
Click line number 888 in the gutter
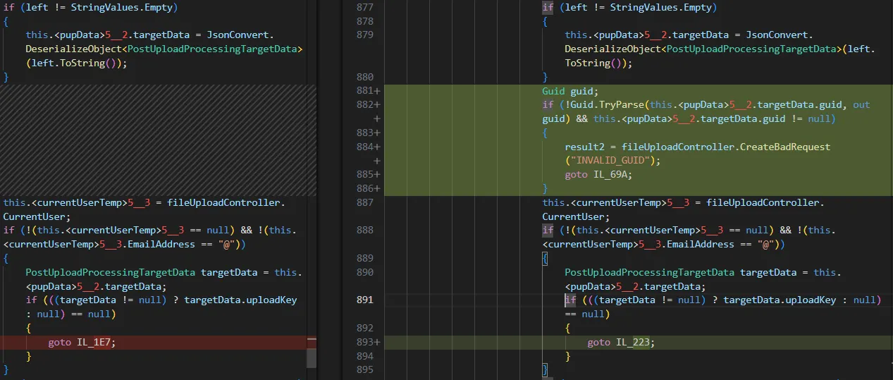(364, 230)
